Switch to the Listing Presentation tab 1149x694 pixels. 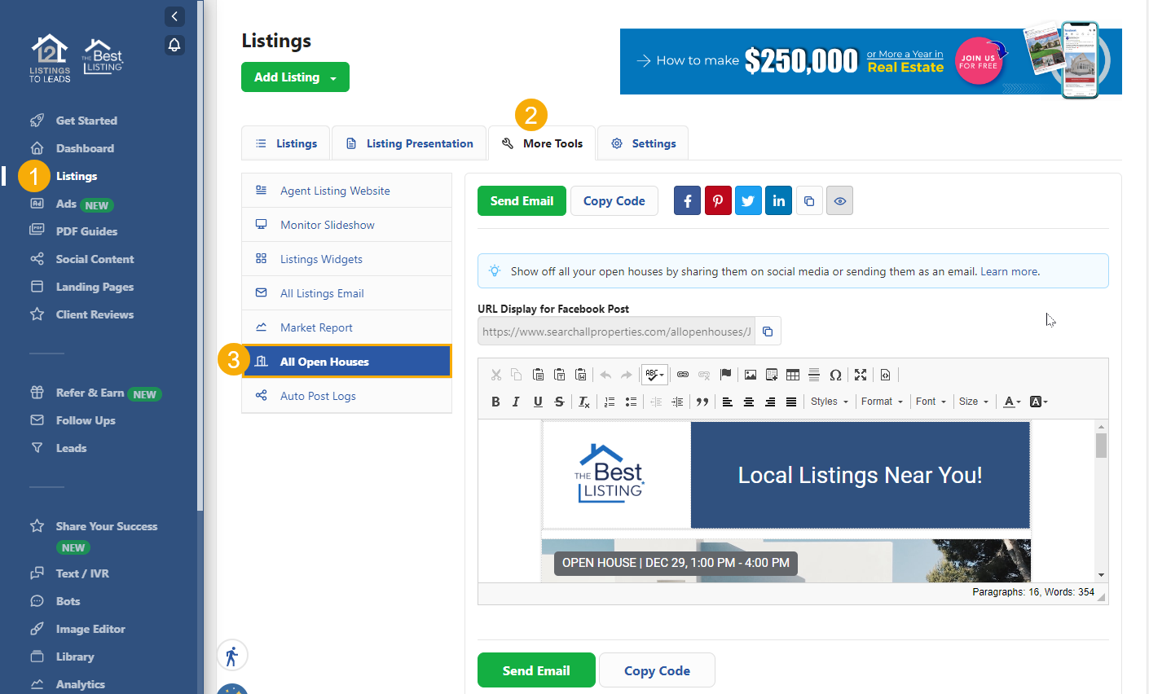[410, 143]
